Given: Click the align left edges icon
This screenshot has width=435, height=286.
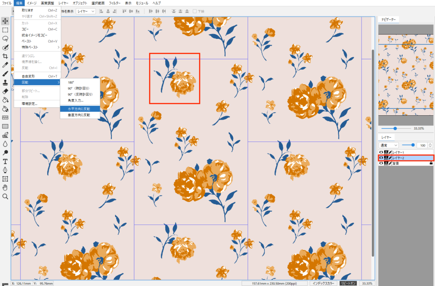Looking at the screenshot, I should point(101,11).
